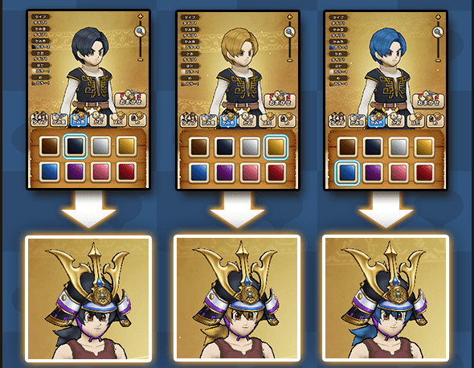
Task: Open the タイプ tab in black-haired character panel
Action: tap(39, 120)
